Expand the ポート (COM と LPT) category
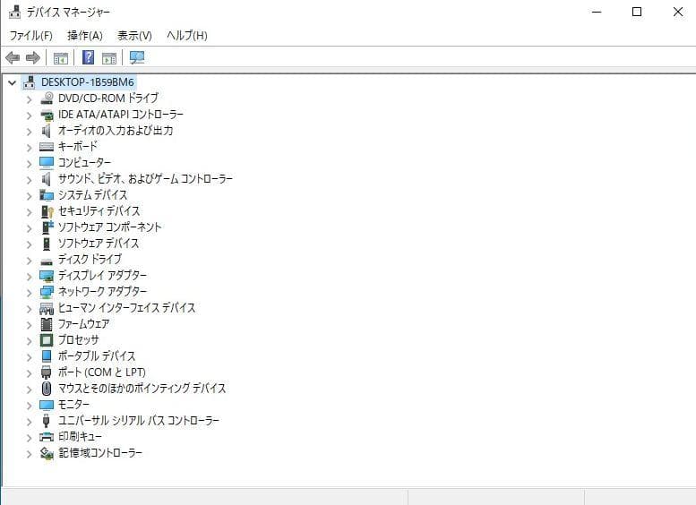The width and height of the screenshot is (696, 505). 30,373
